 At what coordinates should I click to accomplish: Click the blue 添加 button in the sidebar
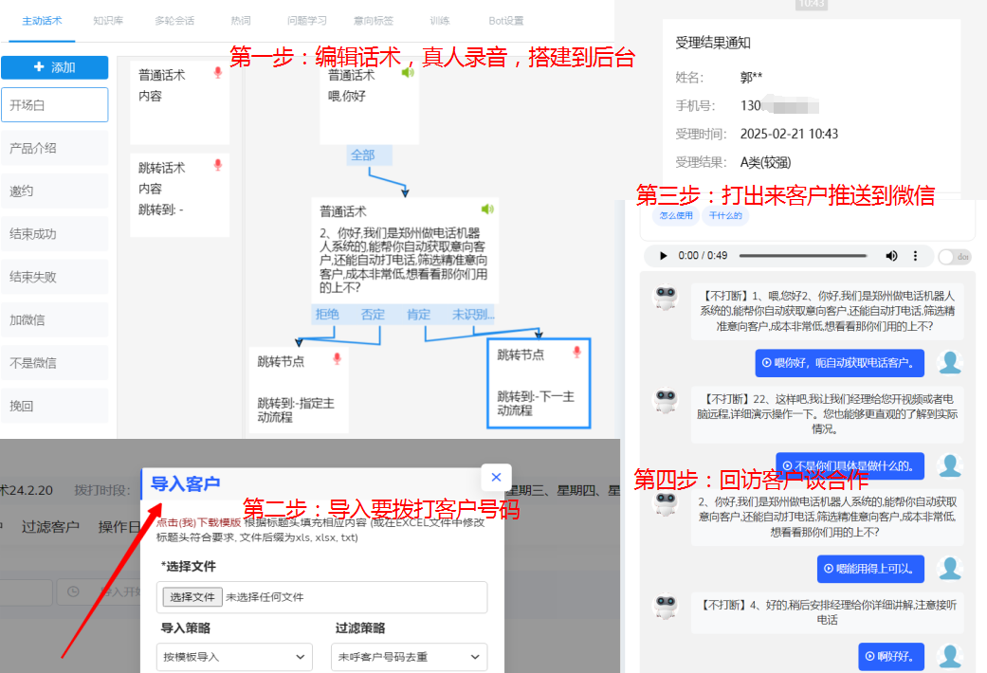55,67
